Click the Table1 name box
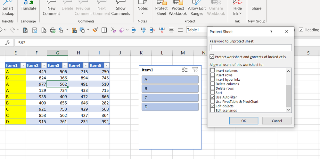This screenshot has width=320, height=159. [x=197, y=30]
